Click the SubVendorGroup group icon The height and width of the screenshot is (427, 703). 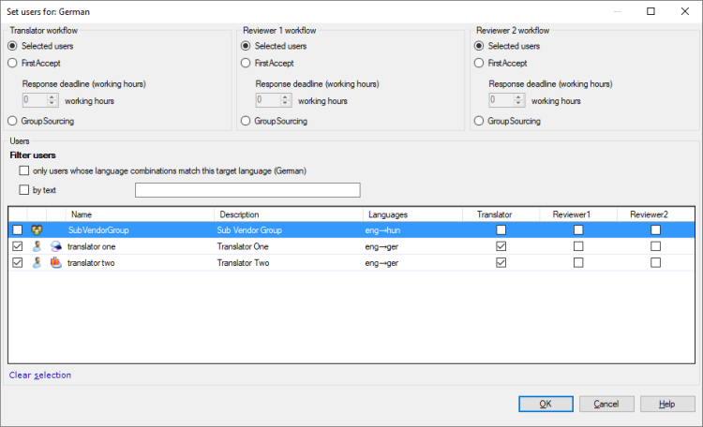coord(37,230)
